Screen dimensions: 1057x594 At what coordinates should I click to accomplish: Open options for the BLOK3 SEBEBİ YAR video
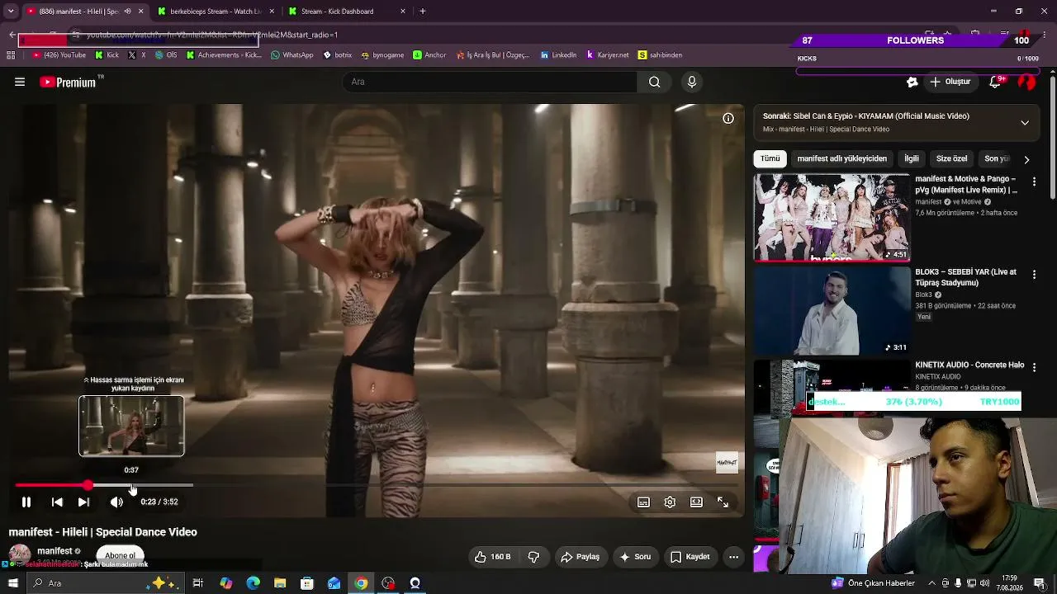(x=1034, y=274)
